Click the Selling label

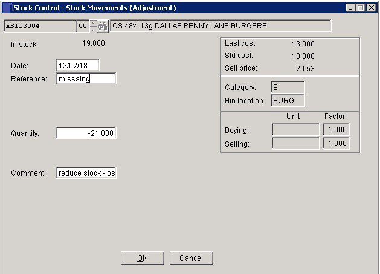click(237, 144)
